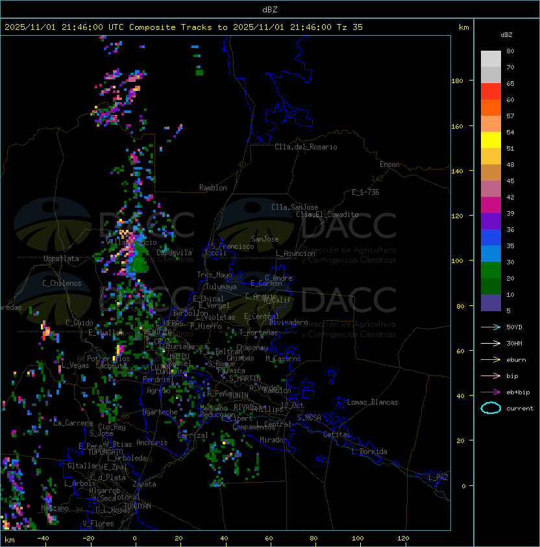Click 'Clla.SanJose' map label
540x547 pixels.
pos(295,207)
